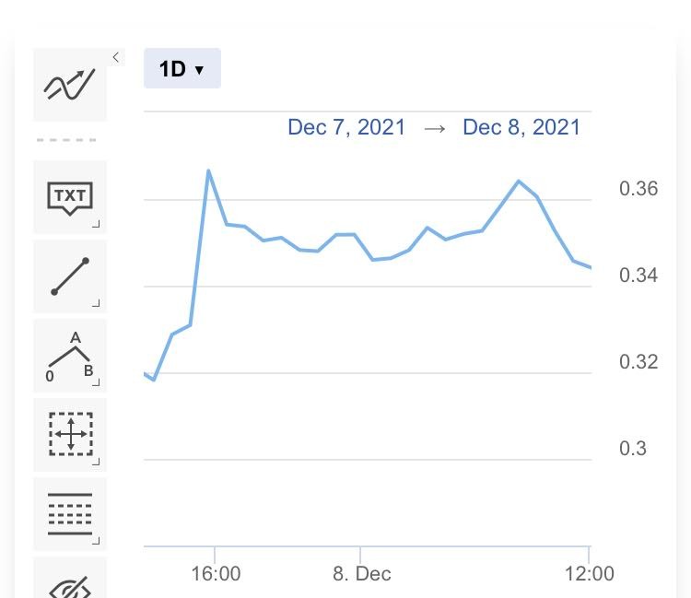Open the indicators chart-line icon
This screenshot has width=691, height=598.
(x=70, y=85)
